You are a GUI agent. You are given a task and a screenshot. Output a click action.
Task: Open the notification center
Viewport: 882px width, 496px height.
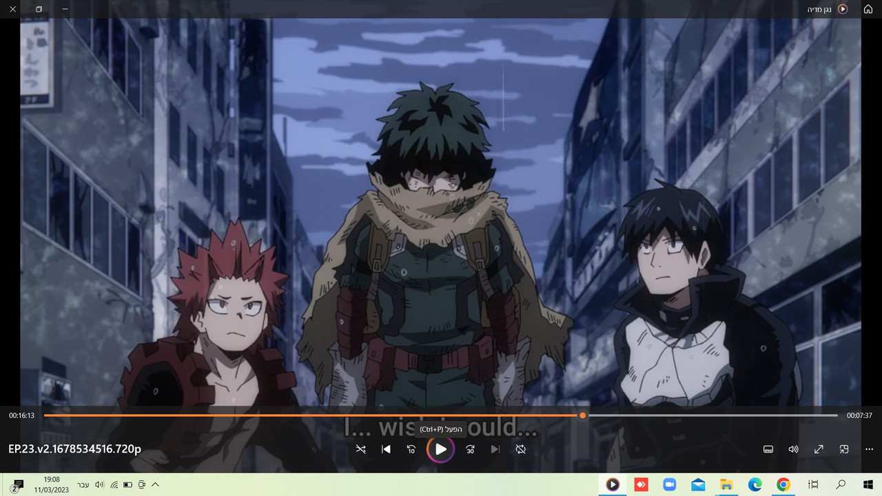click(x=18, y=485)
